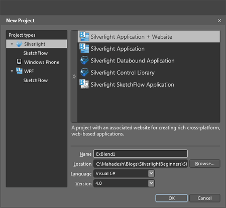Viewport: 226px width, 208px height.
Task: Toggle the project types panel chevron
Action: point(74,77)
